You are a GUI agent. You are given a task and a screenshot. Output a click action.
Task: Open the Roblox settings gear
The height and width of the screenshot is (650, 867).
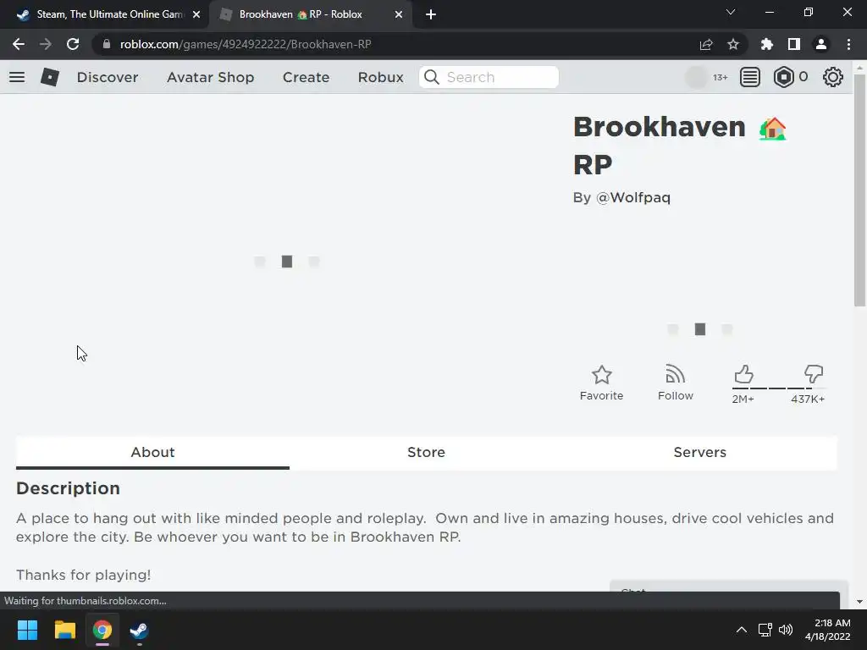833,77
